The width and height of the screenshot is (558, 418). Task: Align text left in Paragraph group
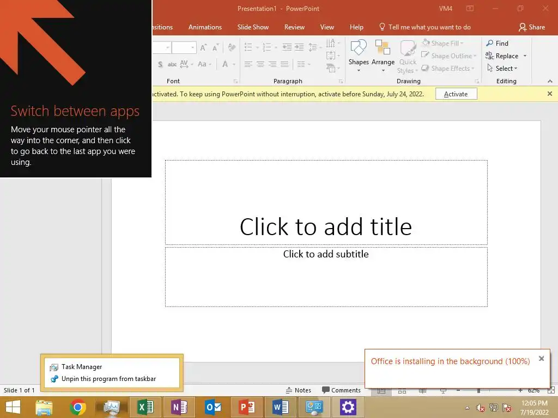point(248,64)
